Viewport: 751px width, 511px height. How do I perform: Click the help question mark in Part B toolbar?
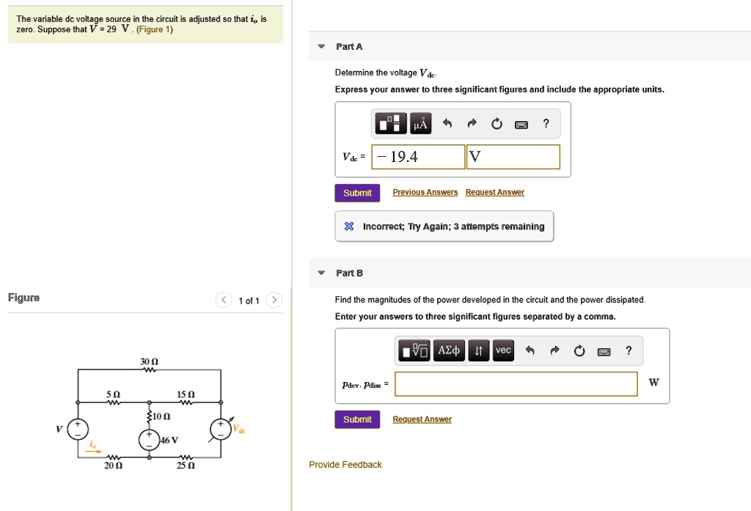click(x=628, y=350)
